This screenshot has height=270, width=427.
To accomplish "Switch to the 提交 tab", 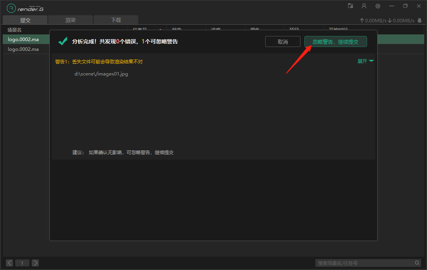I will 25,20.
